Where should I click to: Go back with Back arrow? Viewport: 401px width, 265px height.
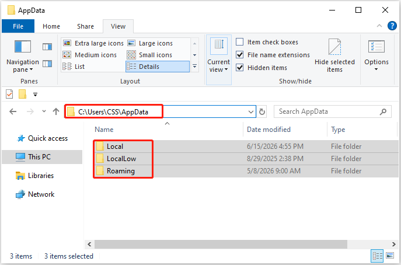(x=13, y=111)
